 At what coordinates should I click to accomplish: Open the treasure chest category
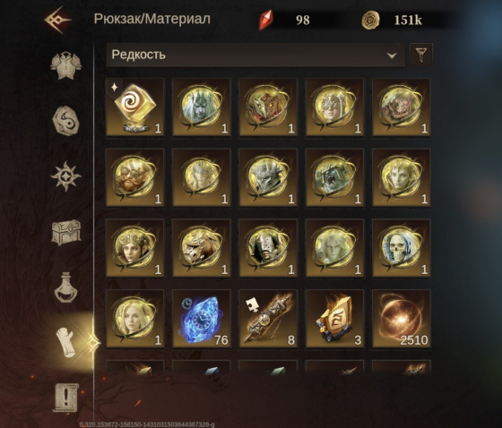click(66, 232)
